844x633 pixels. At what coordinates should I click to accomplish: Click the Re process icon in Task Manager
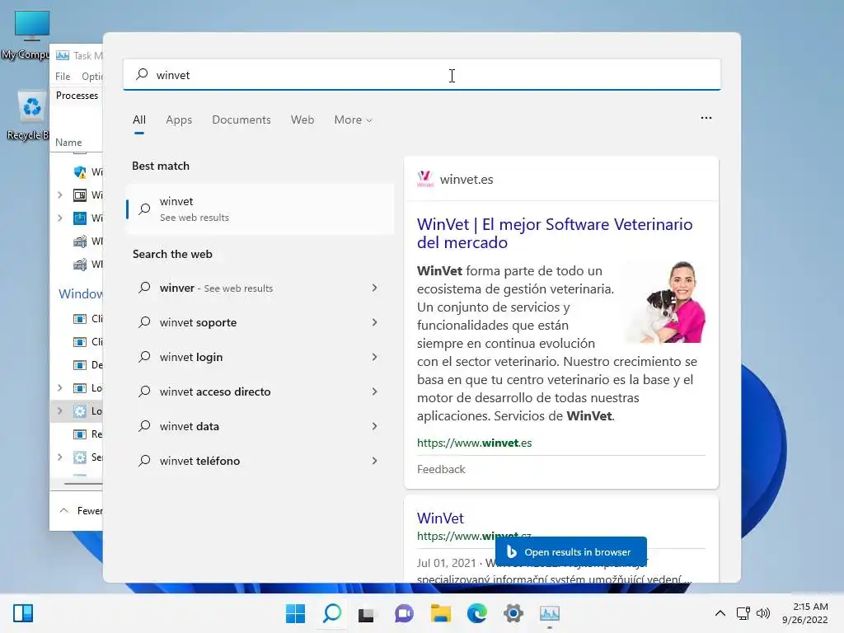80,434
